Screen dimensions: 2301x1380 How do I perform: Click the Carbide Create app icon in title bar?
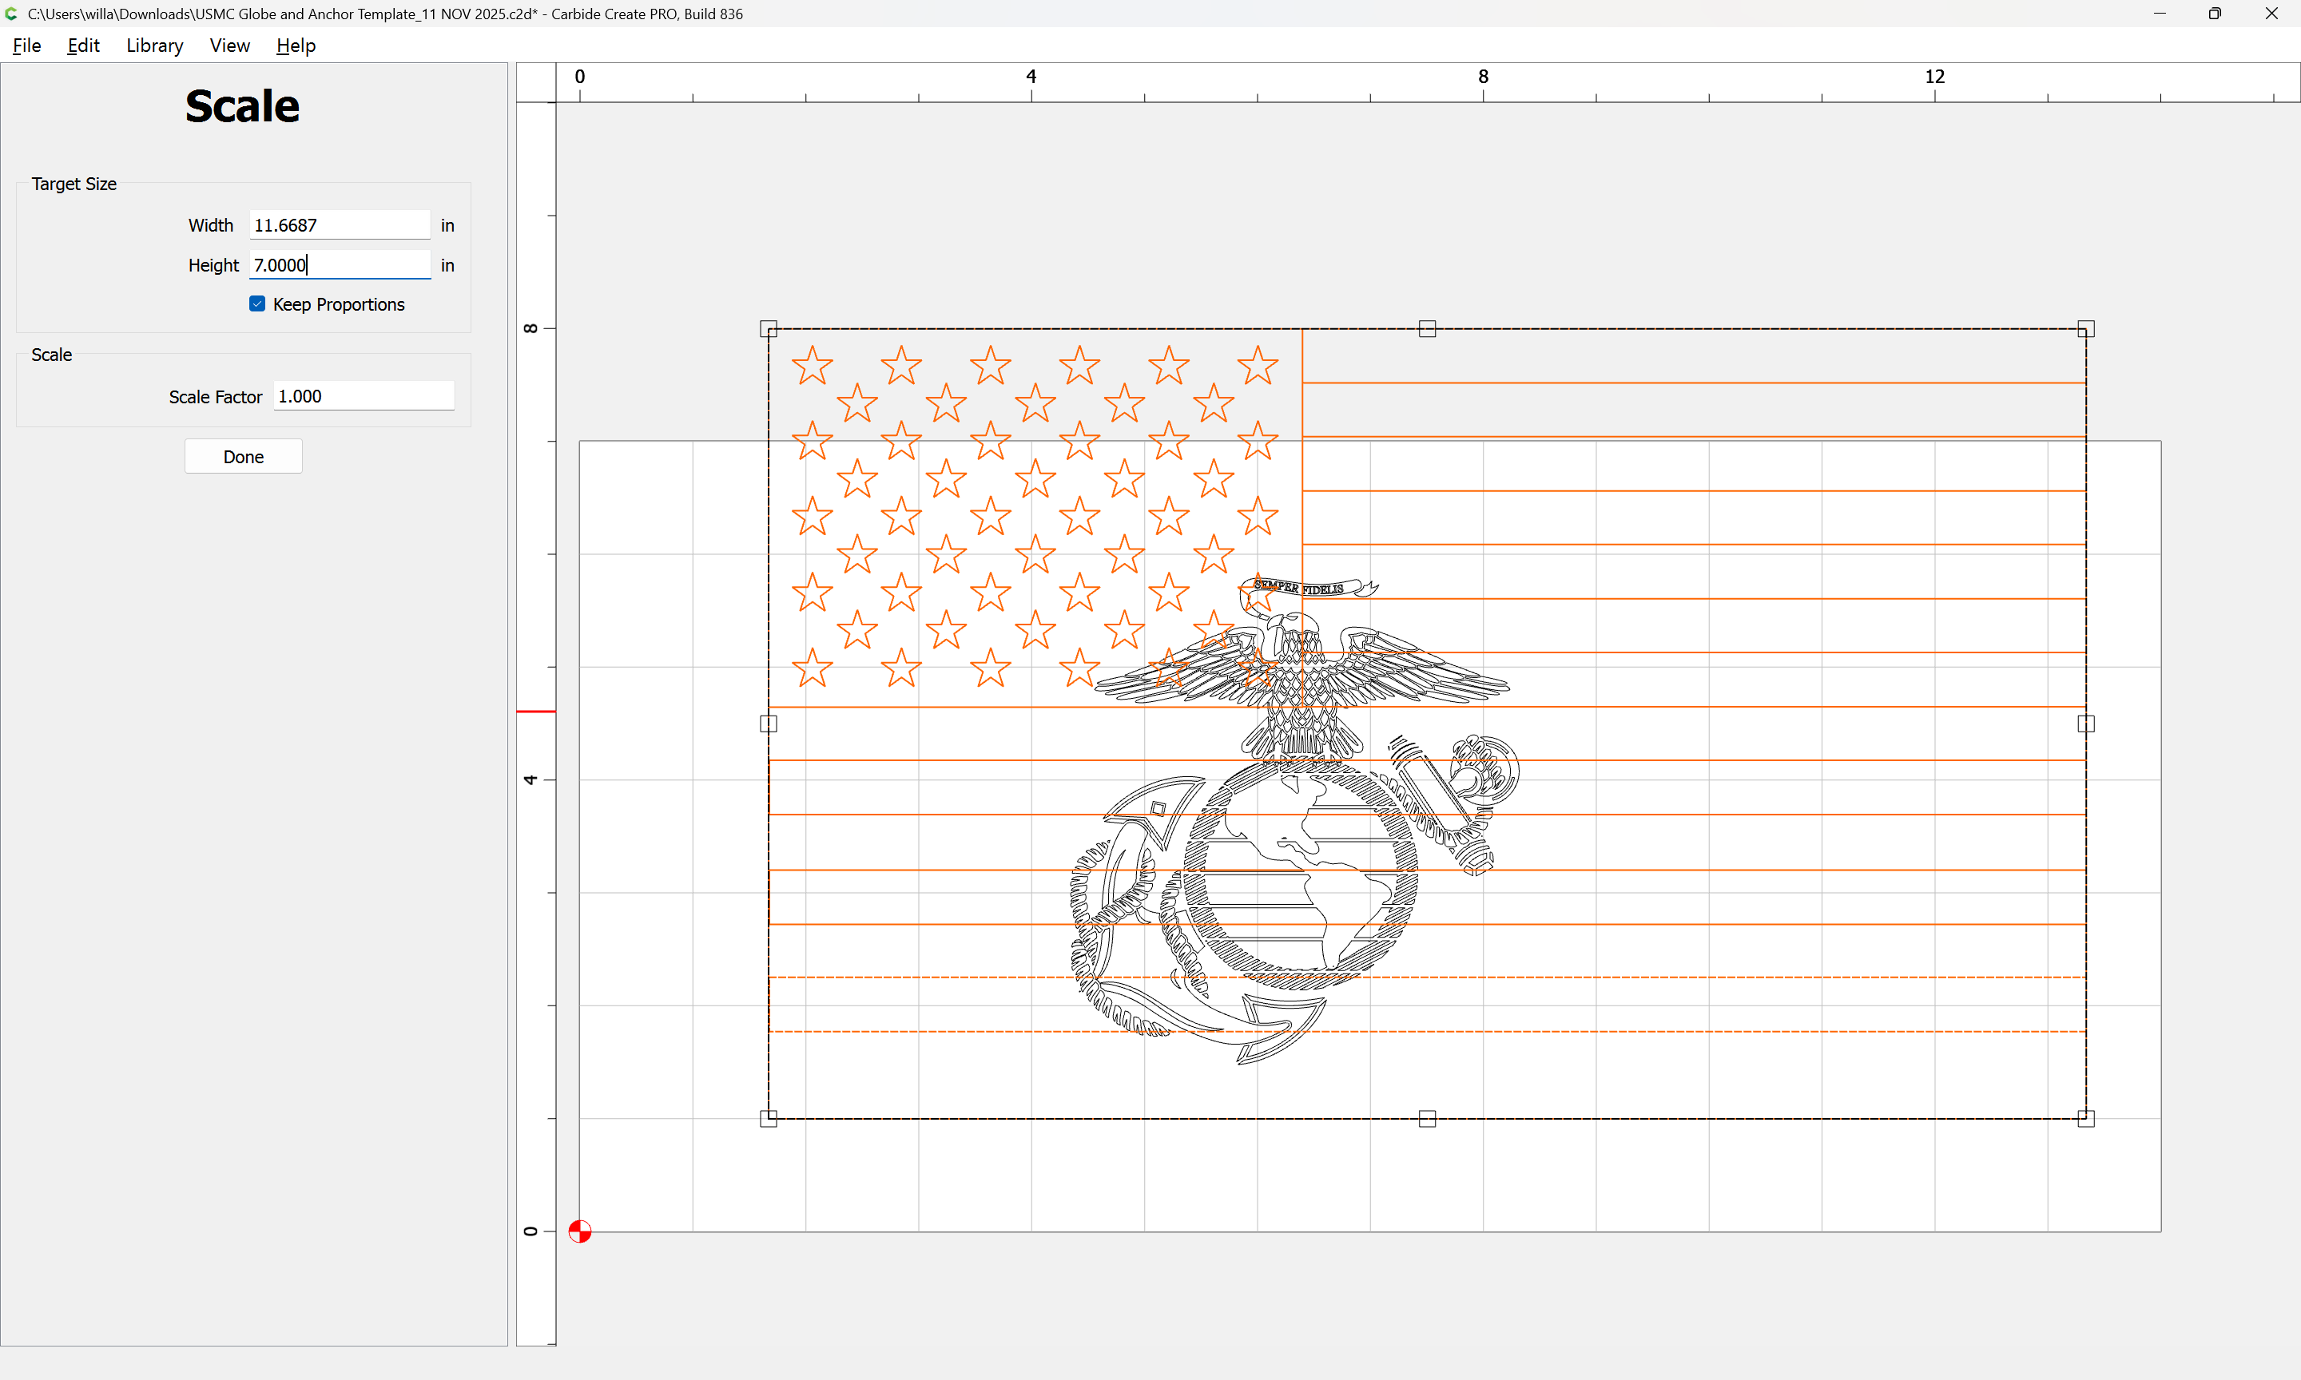point(11,13)
